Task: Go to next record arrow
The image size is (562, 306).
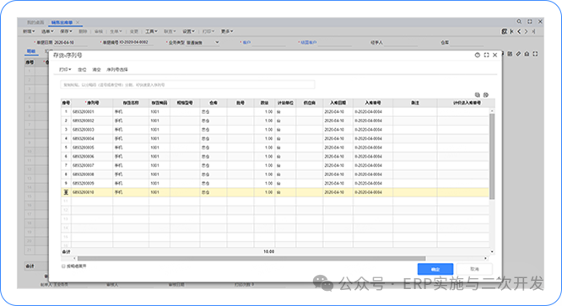Action: coord(527,31)
